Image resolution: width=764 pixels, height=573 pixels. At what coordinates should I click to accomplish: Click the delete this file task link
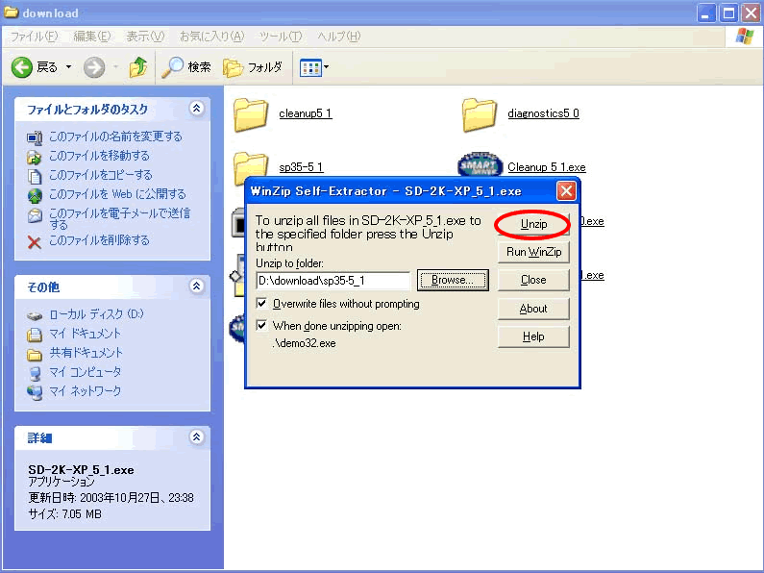99,240
